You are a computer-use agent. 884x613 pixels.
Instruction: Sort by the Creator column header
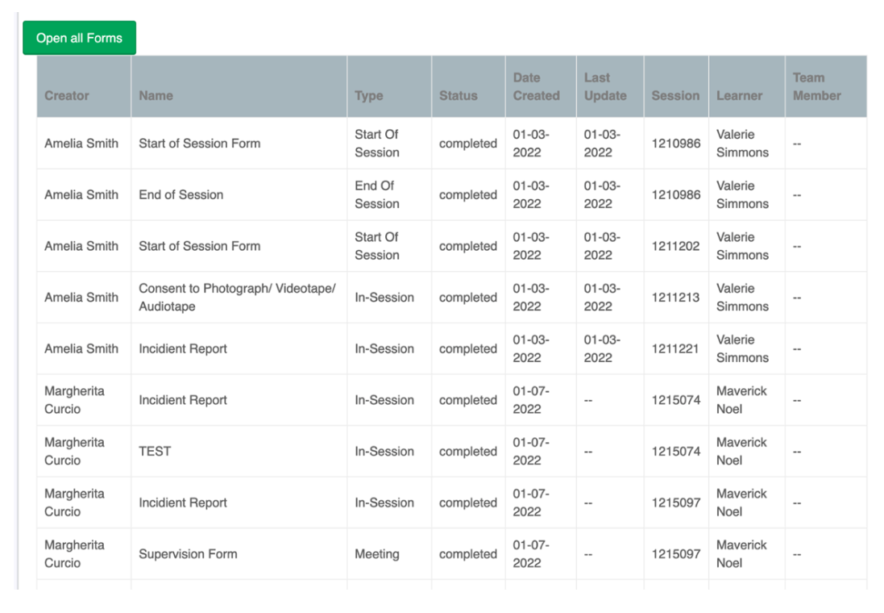click(67, 95)
